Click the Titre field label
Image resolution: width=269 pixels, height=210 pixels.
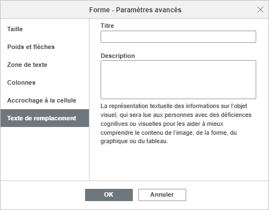(107, 26)
